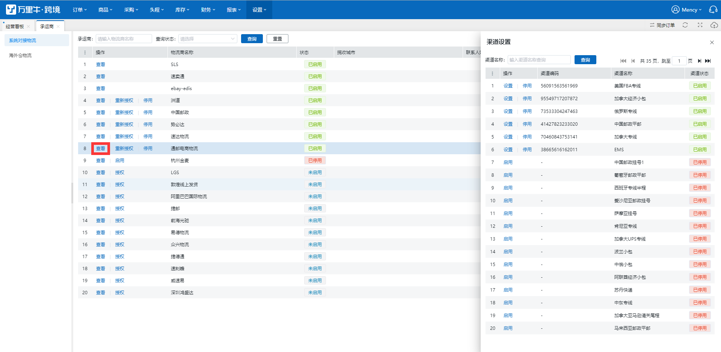Open the customer service headset icon

[713, 10]
